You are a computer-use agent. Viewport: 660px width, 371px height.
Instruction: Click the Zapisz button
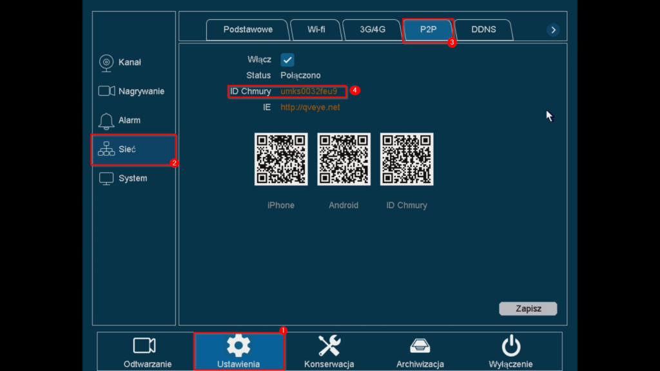click(x=528, y=309)
